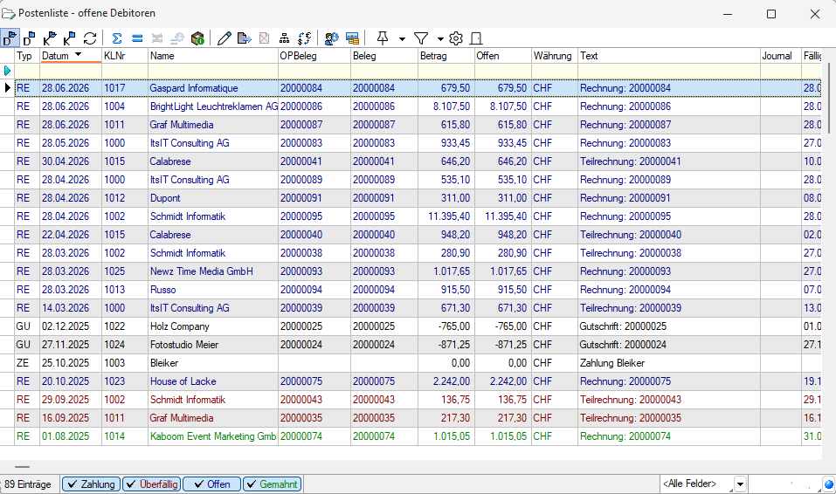Screen dimensions: 836x494
Task: Click the Betrag column header
Action: click(445, 56)
